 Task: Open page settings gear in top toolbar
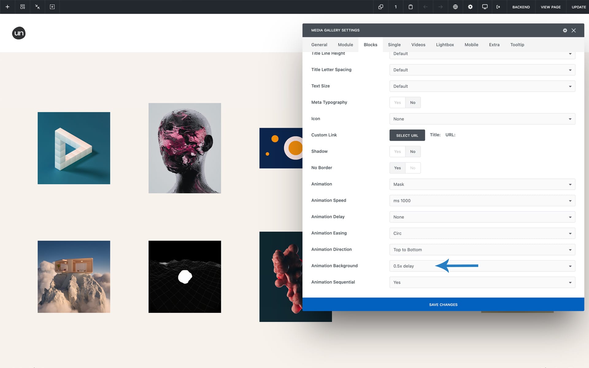470,7
